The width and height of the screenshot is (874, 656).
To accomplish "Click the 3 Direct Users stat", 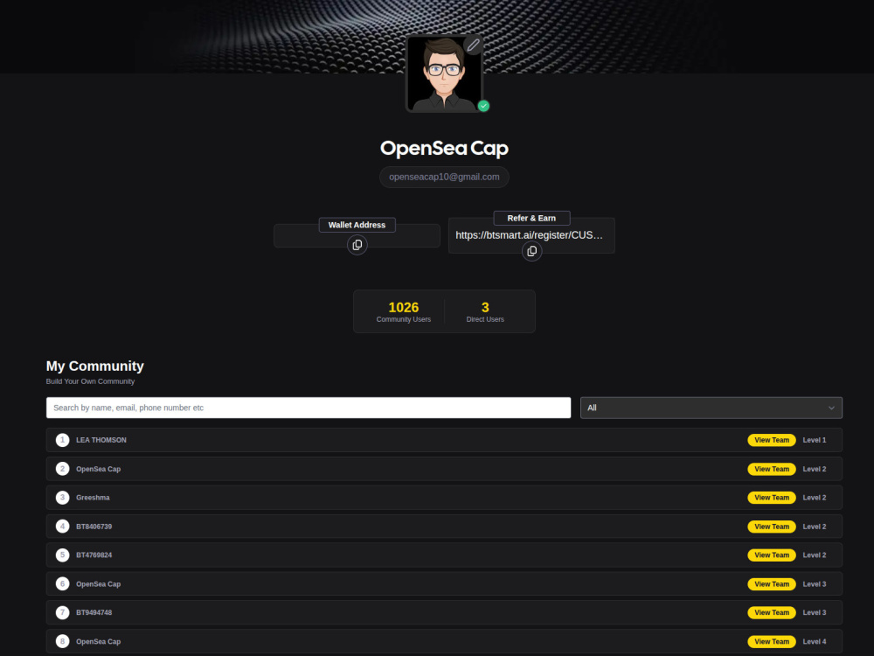I will [485, 312].
